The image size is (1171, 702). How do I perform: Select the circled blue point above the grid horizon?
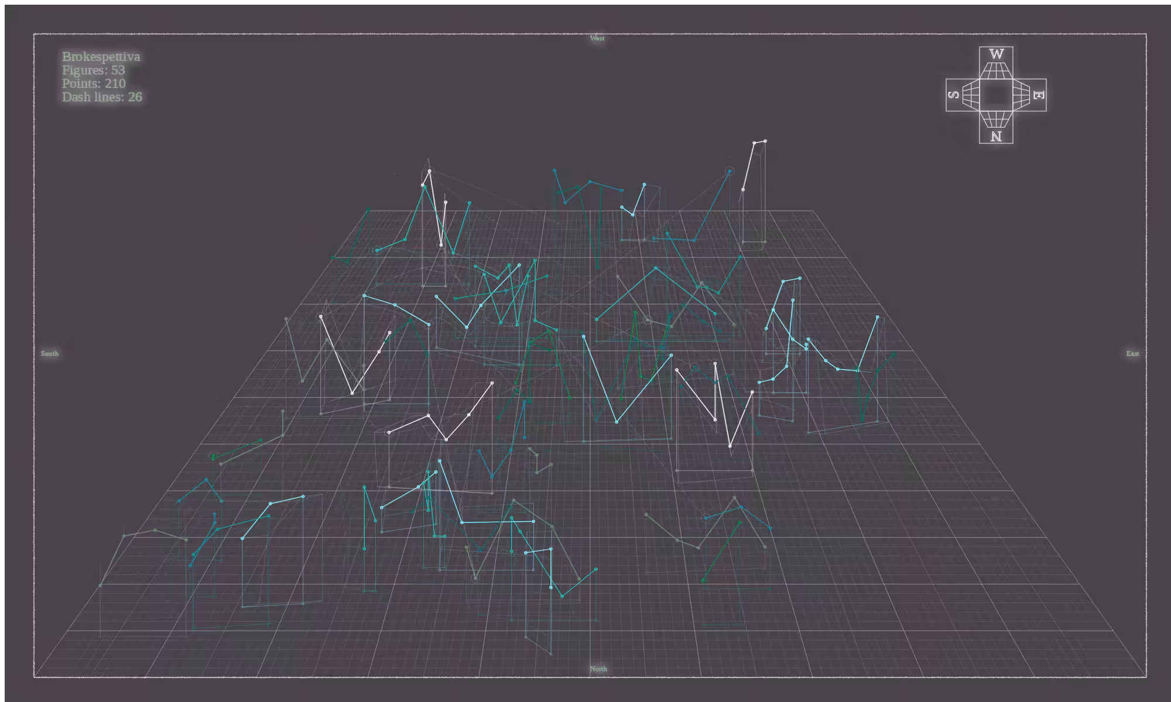coord(730,171)
